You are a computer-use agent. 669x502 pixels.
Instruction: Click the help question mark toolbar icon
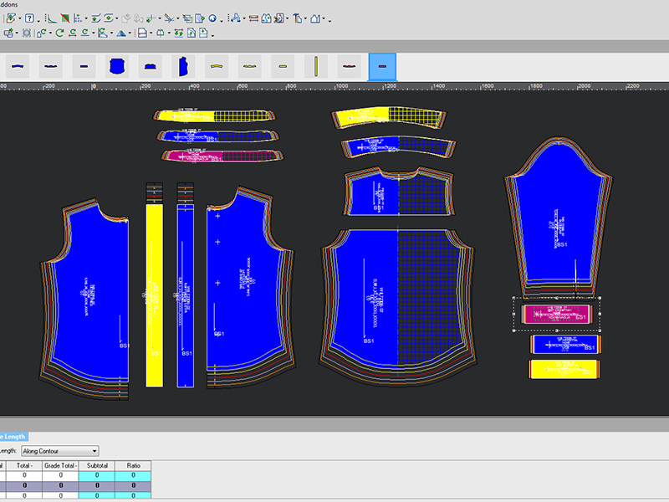(29, 18)
